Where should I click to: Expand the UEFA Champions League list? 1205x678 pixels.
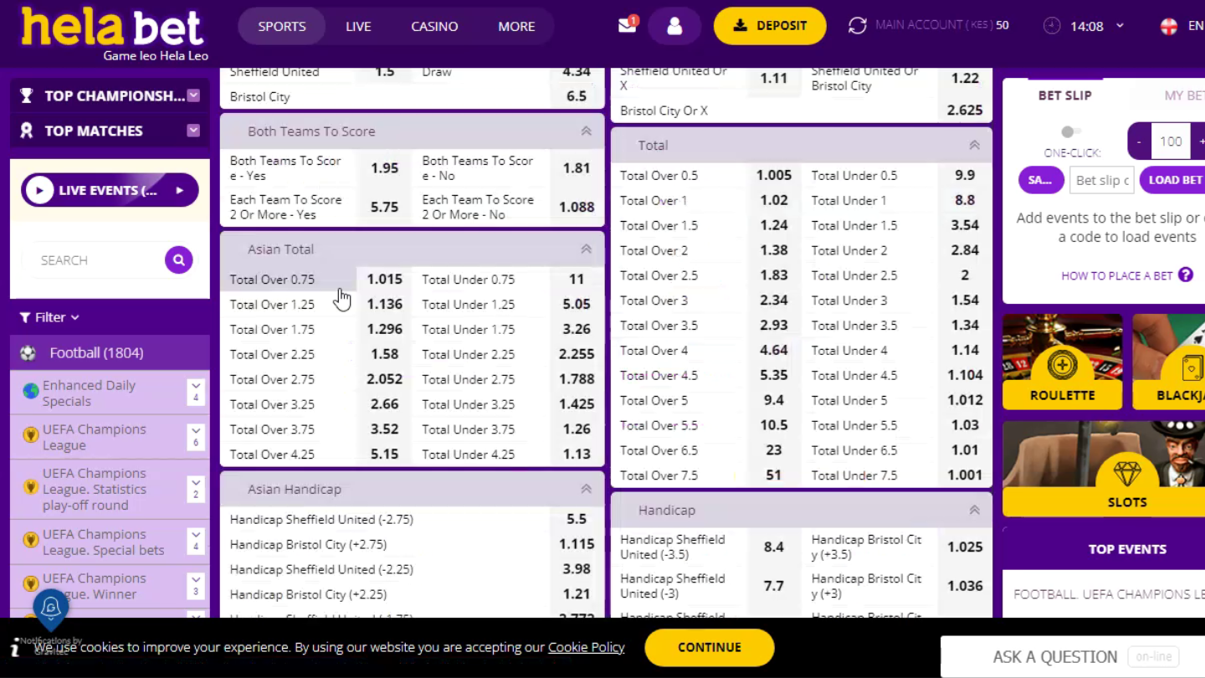[x=196, y=437]
